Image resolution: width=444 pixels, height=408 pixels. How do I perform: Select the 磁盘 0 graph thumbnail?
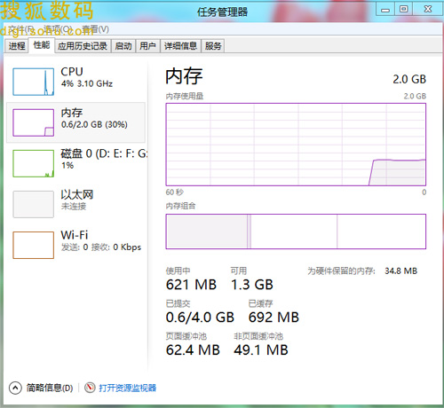pyautogui.click(x=34, y=163)
